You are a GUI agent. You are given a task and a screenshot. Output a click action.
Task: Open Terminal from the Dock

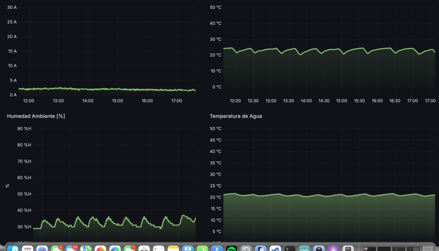[x=289, y=248]
